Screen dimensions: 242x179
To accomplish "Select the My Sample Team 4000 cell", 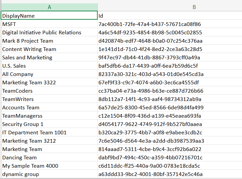I will (49, 166).
